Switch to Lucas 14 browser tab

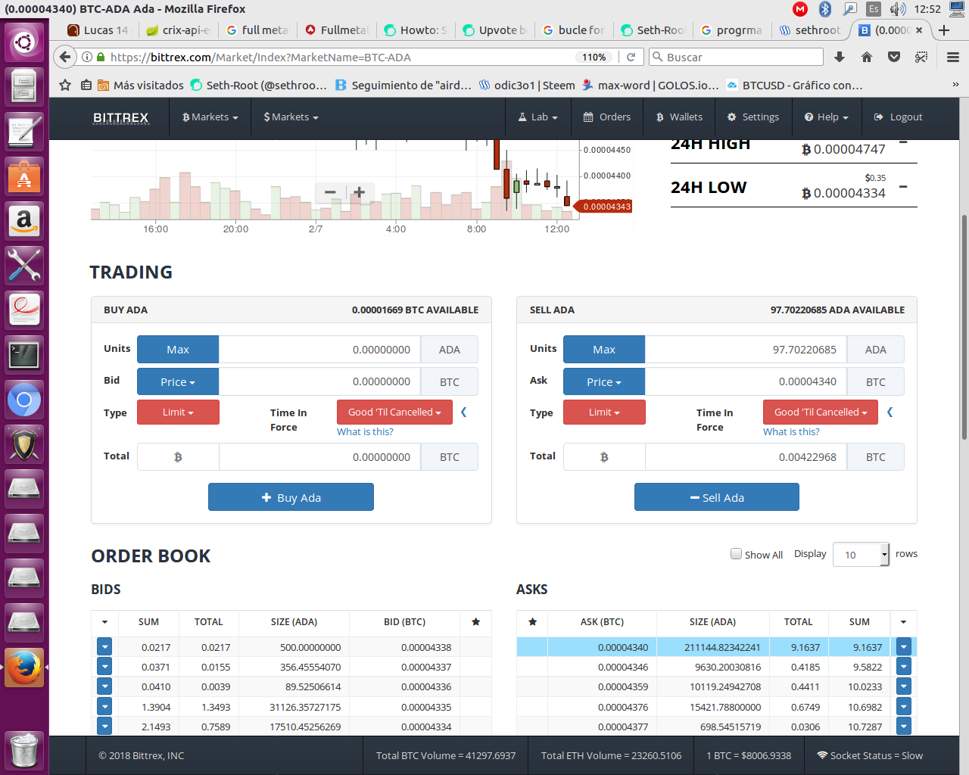[98, 30]
